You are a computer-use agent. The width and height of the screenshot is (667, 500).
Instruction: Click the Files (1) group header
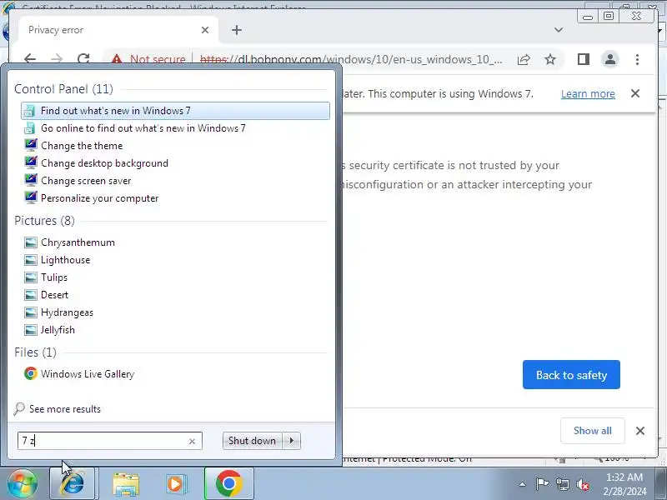pos(35,352)
